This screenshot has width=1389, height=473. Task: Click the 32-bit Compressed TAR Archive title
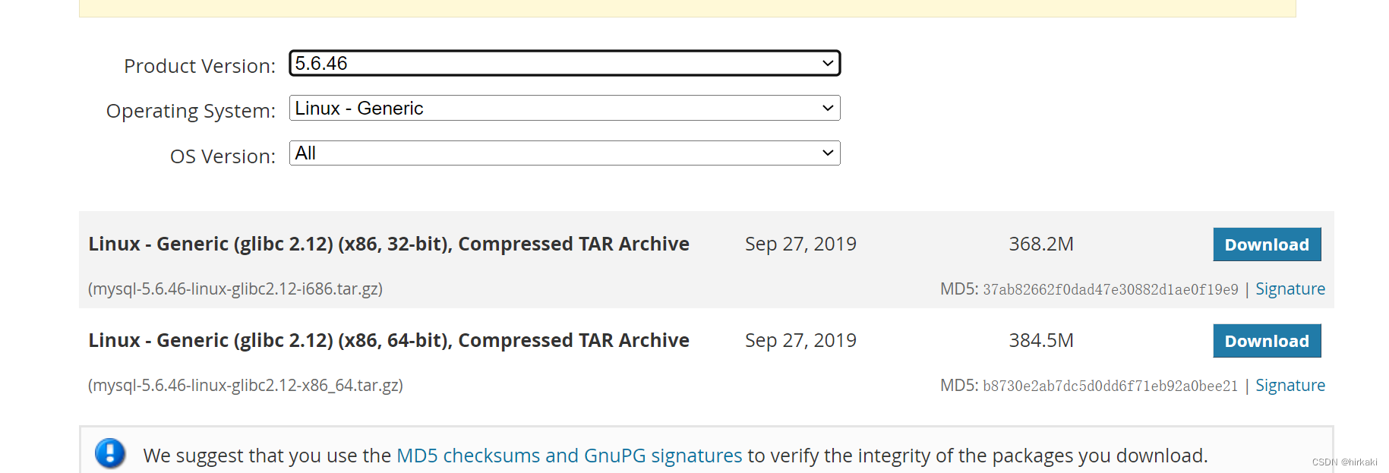tap(389, 244)
